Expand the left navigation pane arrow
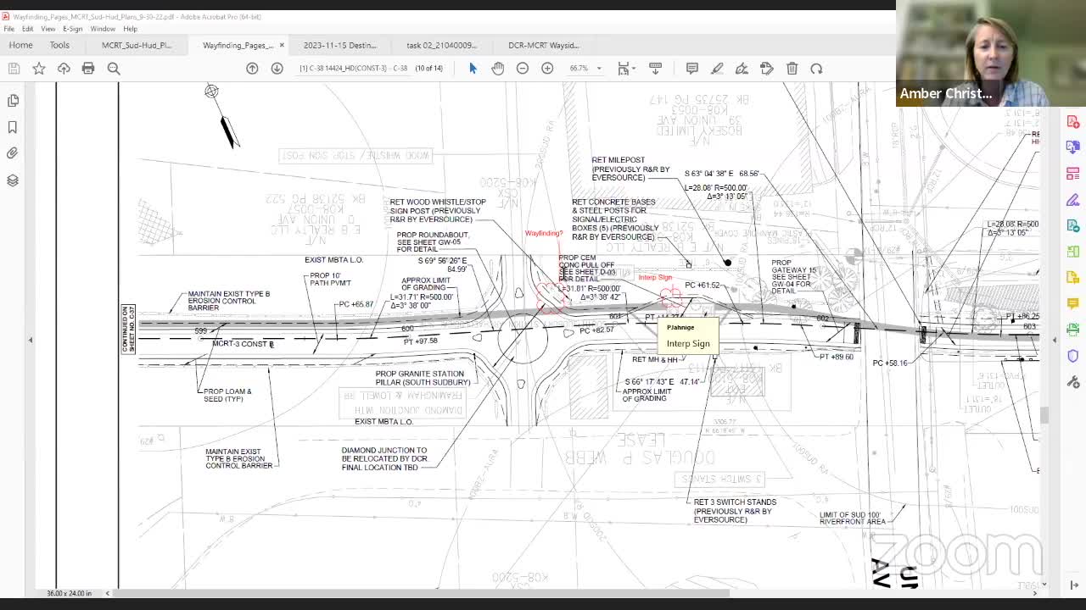The image size is (1086, 610). click(31, 340)
